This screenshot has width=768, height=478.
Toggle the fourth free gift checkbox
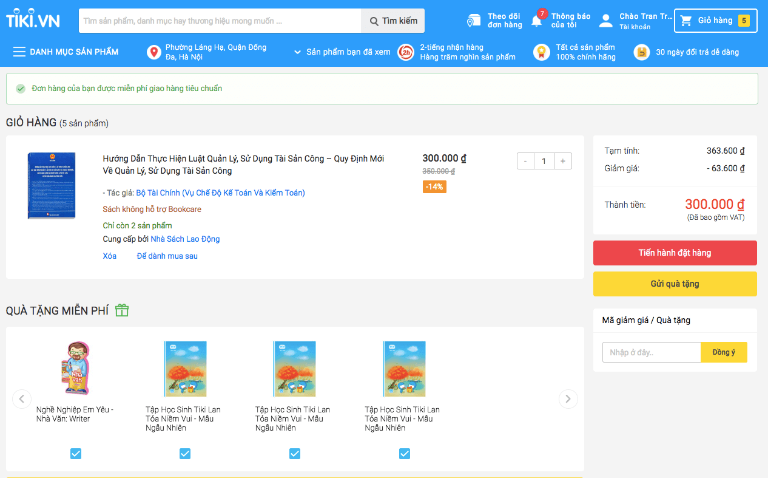(405, 453)
